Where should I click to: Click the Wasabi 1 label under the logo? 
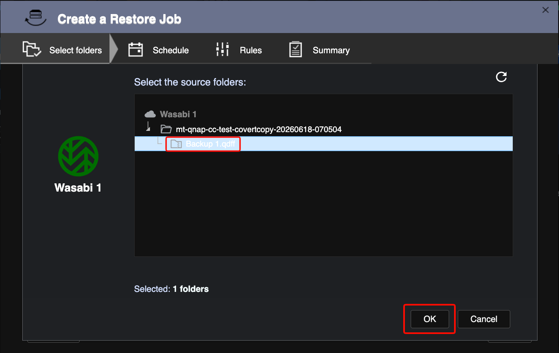78,188
